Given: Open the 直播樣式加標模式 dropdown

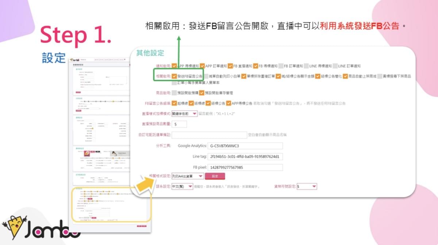Looking at the screenshot, I should coord(184,114).
